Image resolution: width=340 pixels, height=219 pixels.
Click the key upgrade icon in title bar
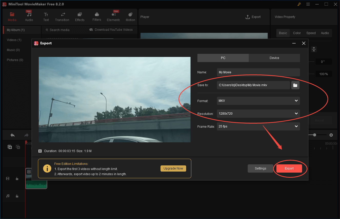click(299, 4)
